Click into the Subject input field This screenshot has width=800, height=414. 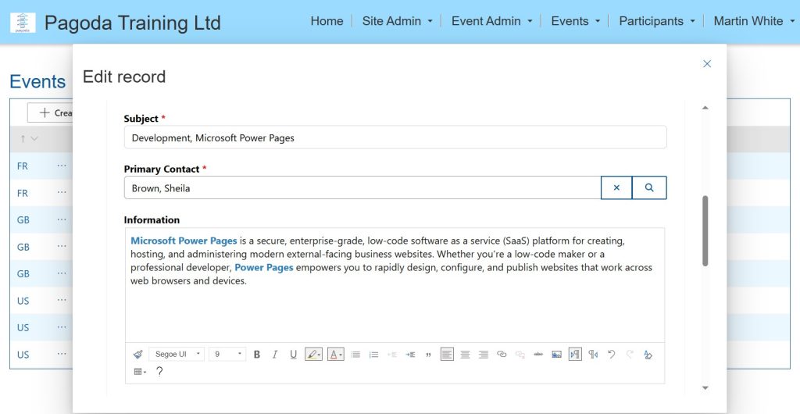395,137
